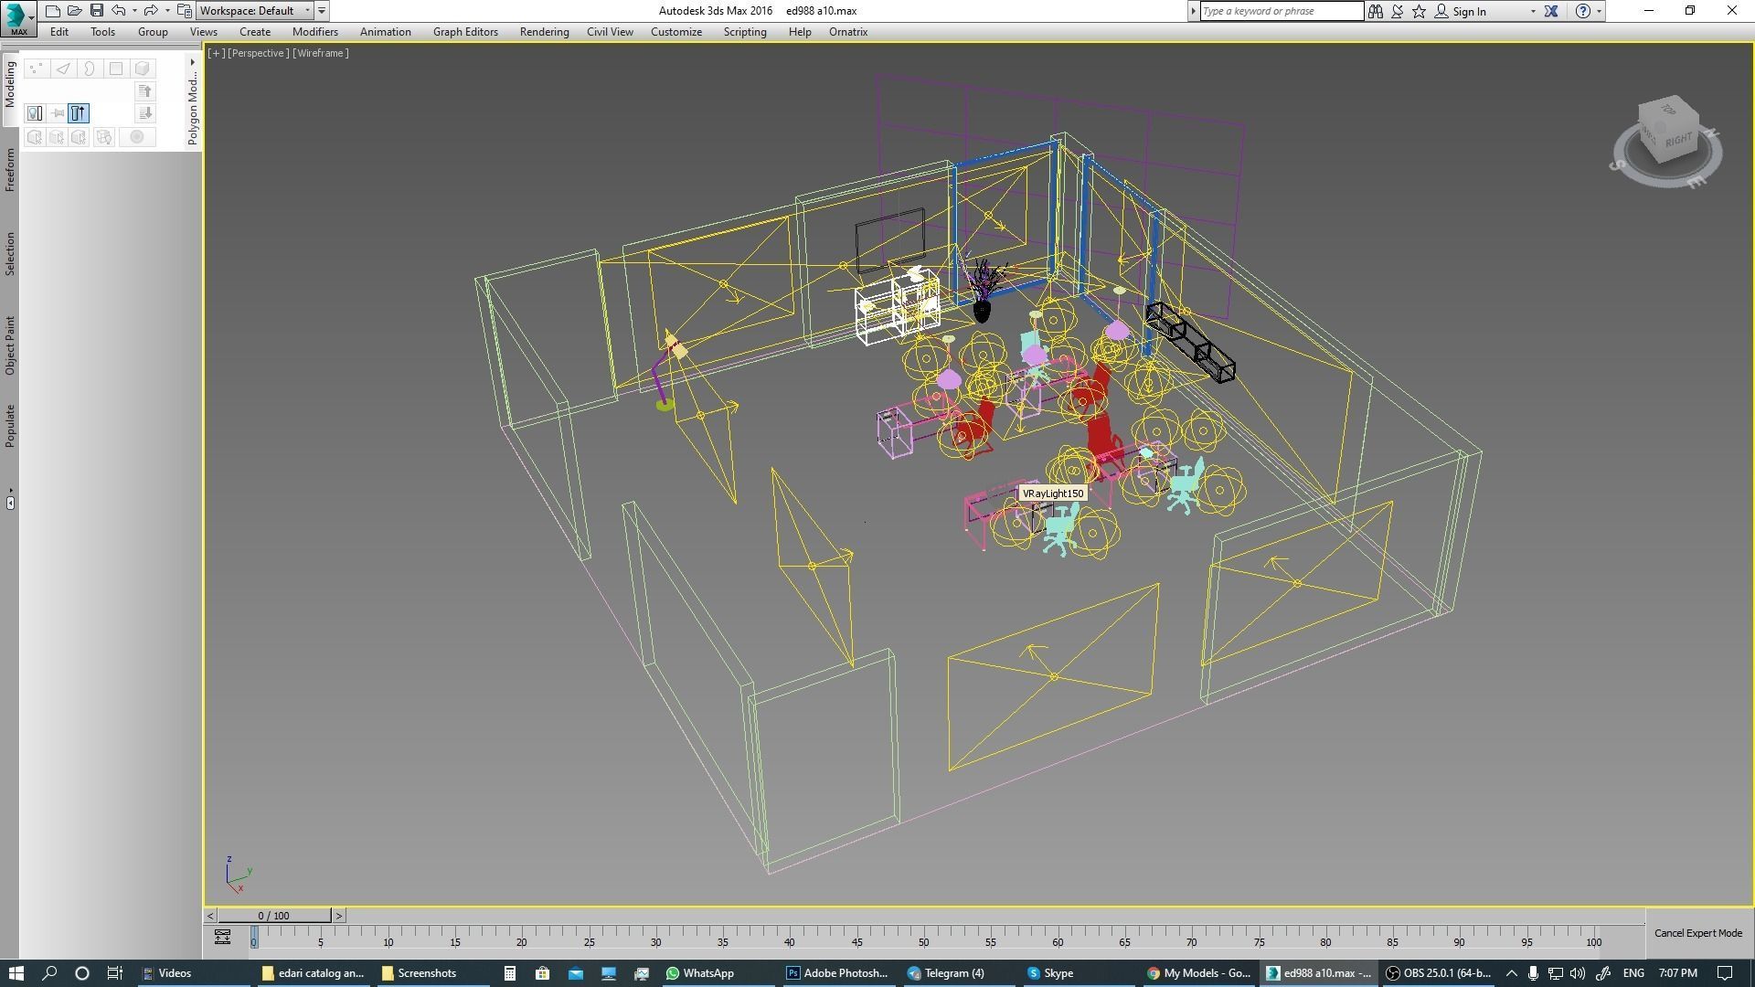Click the Project Folder icon
Screen dimensions: 1755x987
pyautogui.click(x=185, y=11)
